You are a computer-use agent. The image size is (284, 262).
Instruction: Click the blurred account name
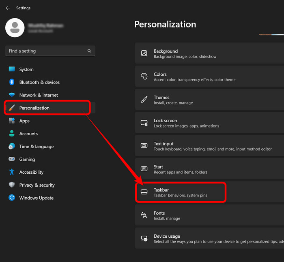(45, 26)
